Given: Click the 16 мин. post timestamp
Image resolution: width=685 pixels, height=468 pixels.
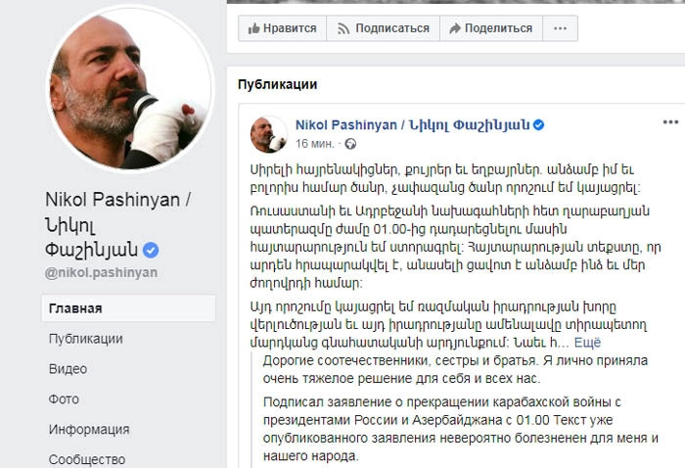Looking at the screenshot, I should point(315,144).
